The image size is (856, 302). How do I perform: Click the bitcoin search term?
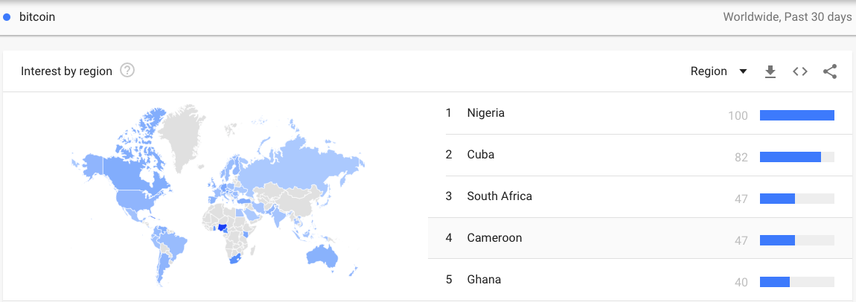coord(37,17)
